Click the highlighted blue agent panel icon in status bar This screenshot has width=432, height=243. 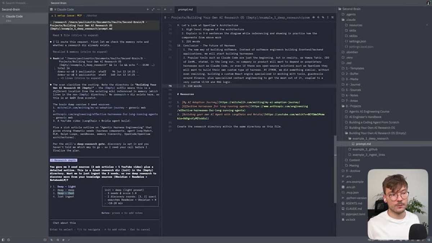pos(51,240)
